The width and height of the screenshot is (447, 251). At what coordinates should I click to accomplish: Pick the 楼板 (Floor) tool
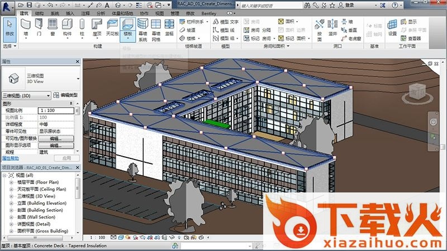[x=128, y=26]
